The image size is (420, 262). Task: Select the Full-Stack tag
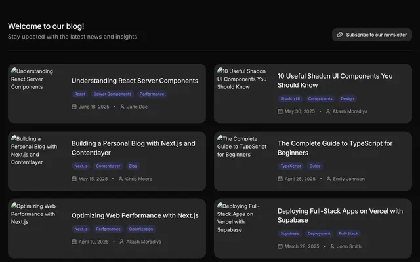(x=348, y=234)
